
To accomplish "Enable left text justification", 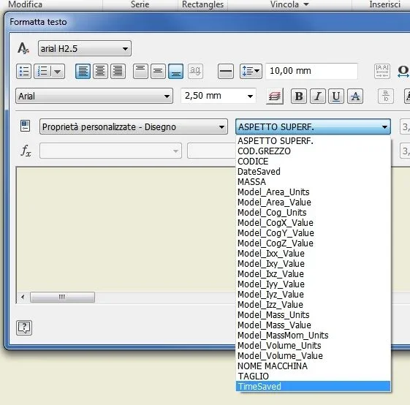I will click(83, 71).
